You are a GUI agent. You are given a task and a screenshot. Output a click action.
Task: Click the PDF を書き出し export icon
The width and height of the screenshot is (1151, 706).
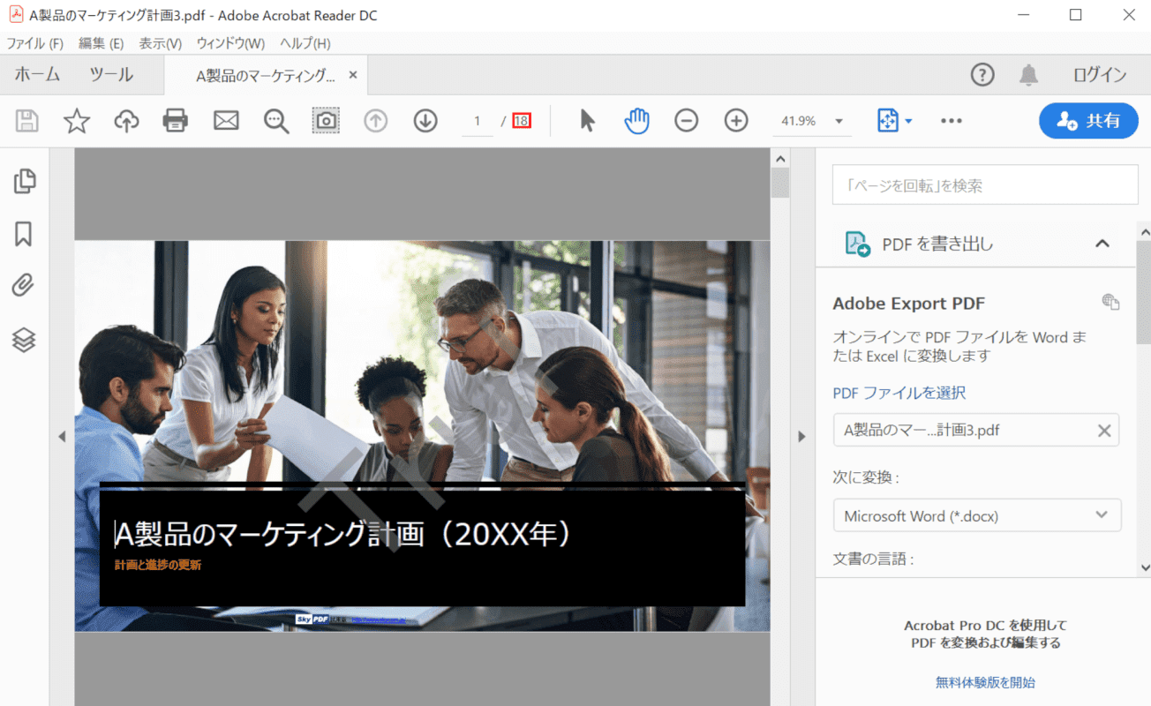[x=858, y=244]
